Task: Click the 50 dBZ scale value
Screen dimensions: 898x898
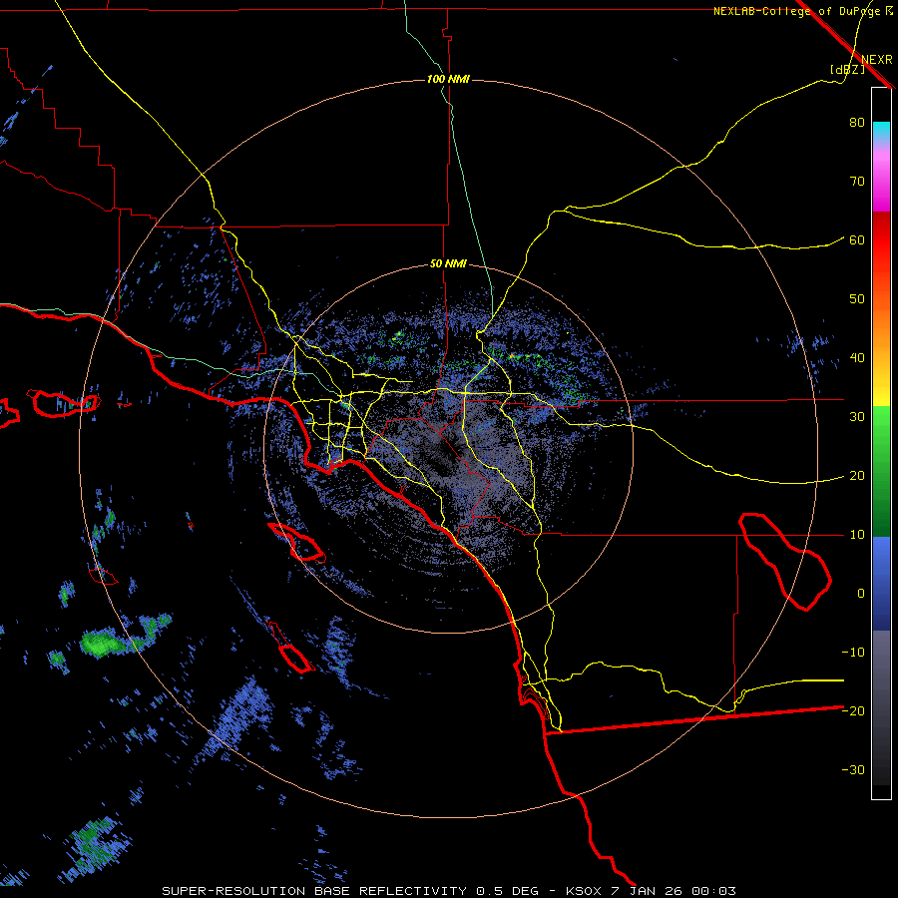Action: [x=857, y=299]
